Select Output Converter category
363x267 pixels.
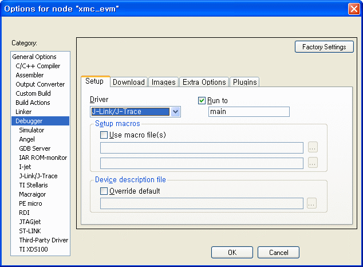click(x=40, y=84)
